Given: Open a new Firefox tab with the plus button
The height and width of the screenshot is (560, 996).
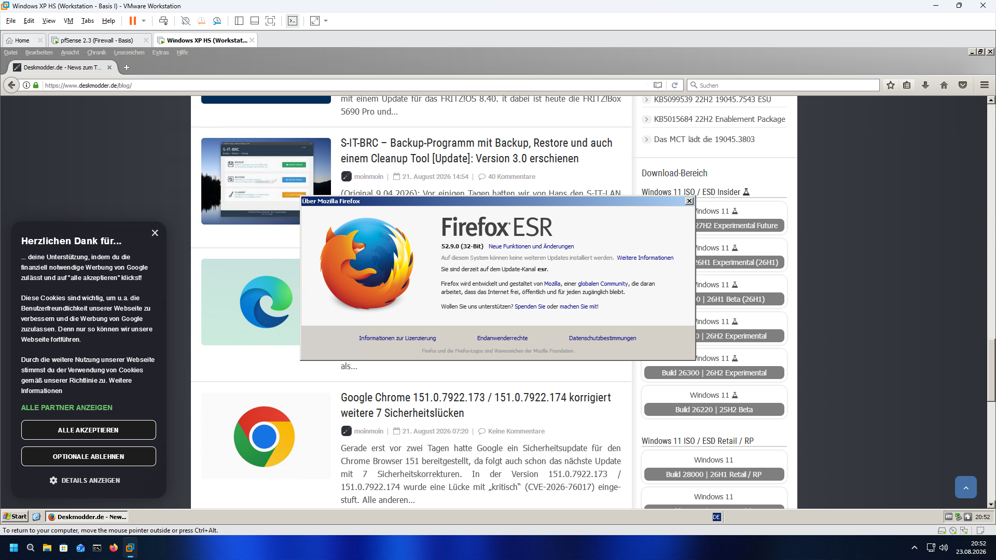Looking at the screenshot, I should click(127, 67).
